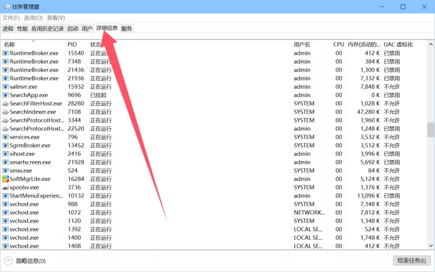435x272 pixels.
Task: Switch to the 性能 tab
Action: pos(22,29)
